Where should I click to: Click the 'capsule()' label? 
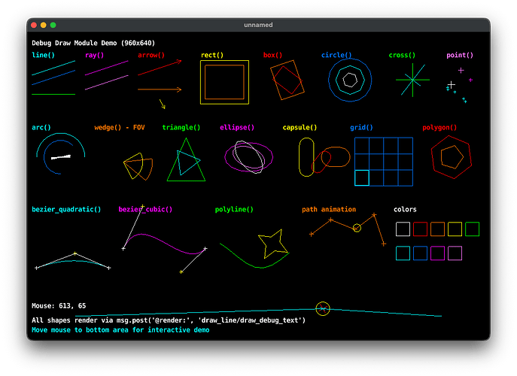point(300,128)
